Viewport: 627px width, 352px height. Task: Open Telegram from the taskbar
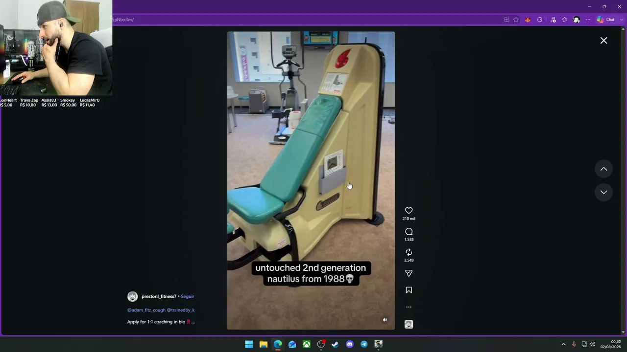point(364,344)
